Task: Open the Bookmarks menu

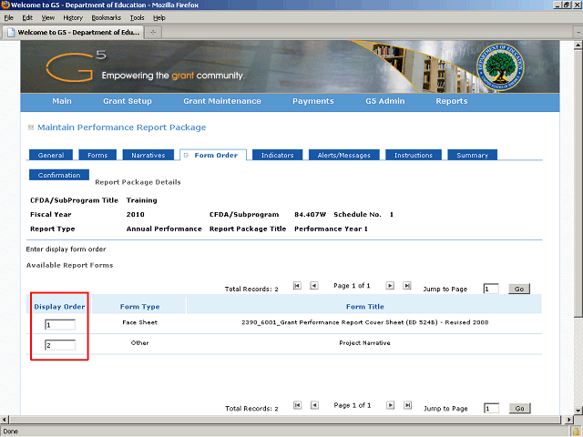Action: 107,18
